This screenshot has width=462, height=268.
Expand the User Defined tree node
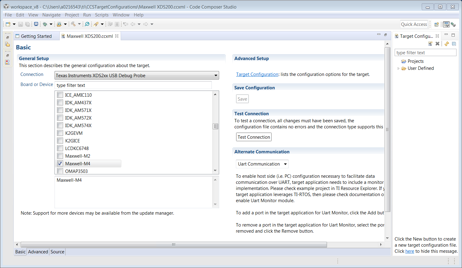point(398,68)
